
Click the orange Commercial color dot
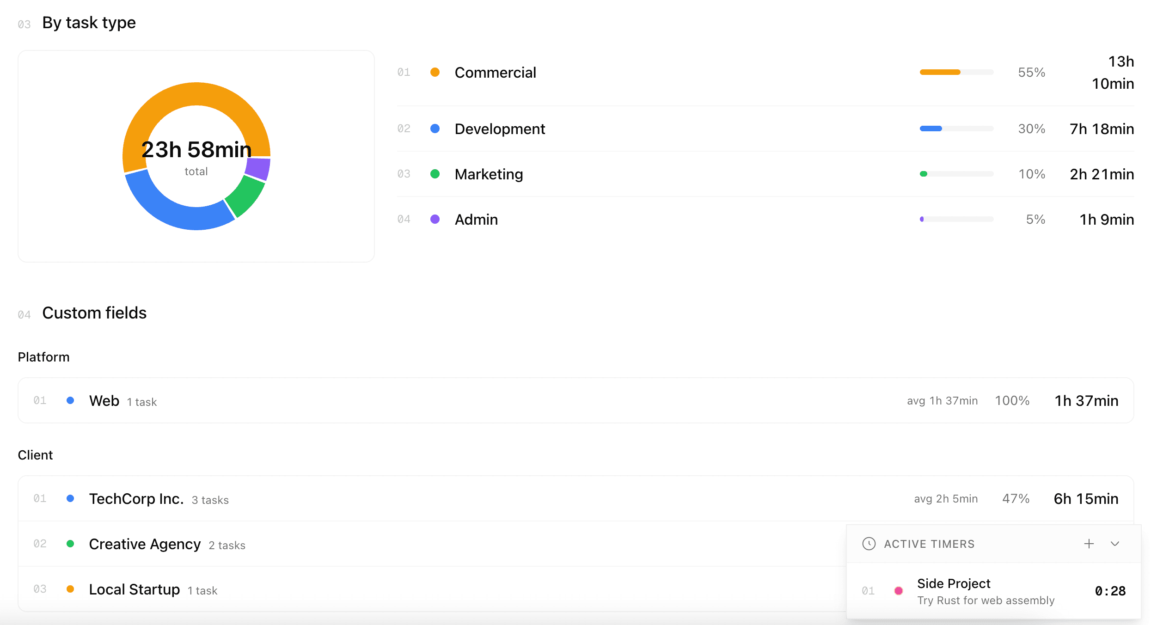tap(435, 72)
